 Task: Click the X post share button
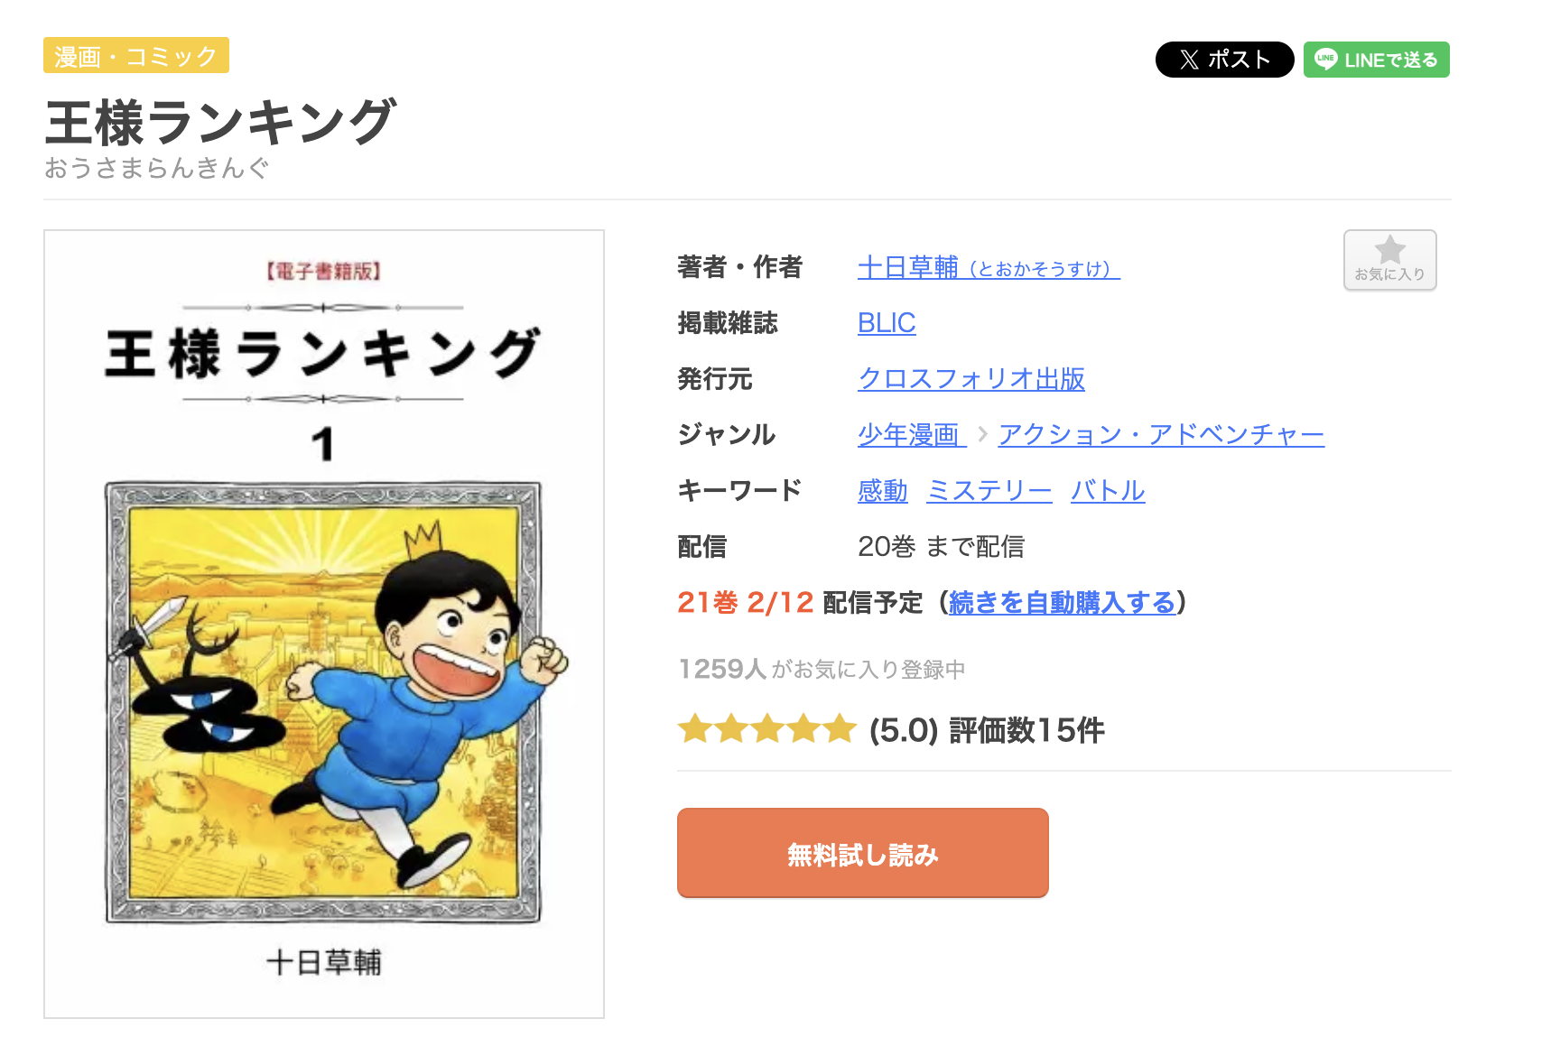click(x=1224, y=60)
